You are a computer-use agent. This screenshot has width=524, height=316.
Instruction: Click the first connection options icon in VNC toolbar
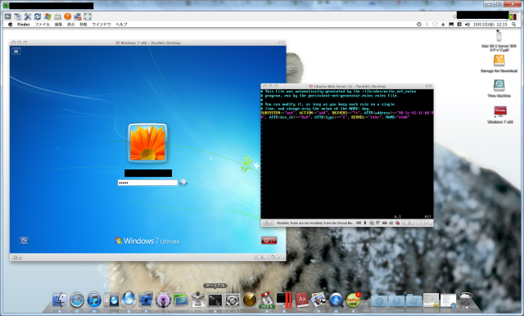(7, 16)
